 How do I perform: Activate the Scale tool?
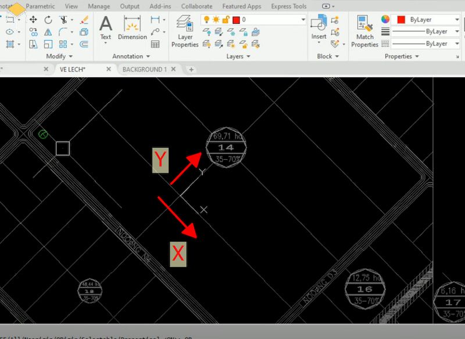[x=48, y=44]
